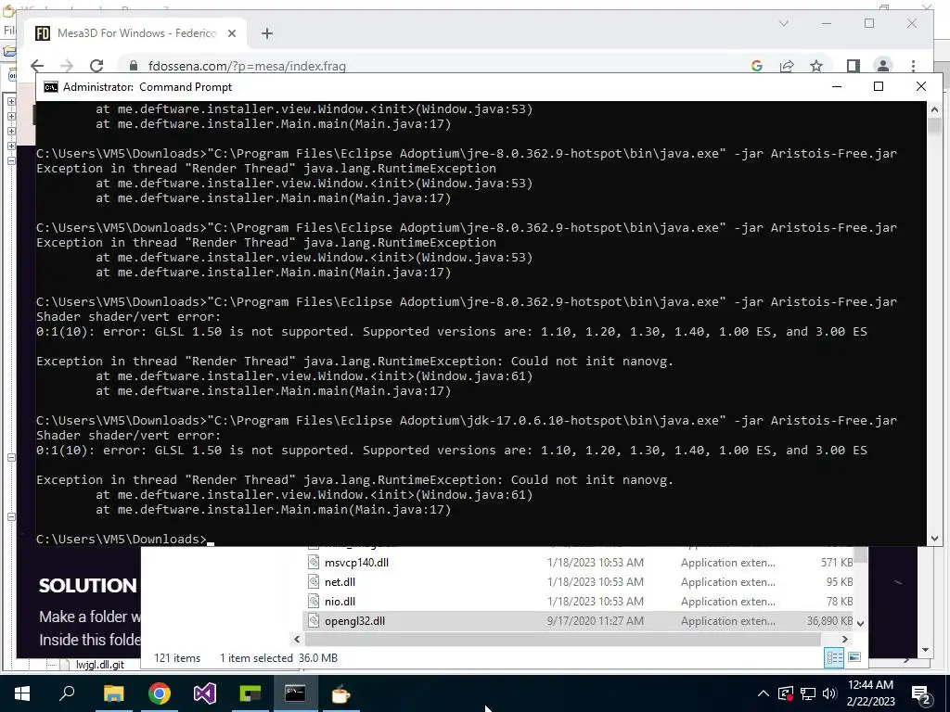Viewport: 950px width, 712px height.
Task: Click the volume speaker tray icon
Action: pos(829,693)
